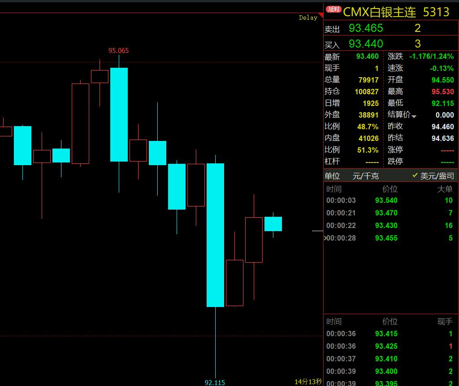This screenshot has width=459, height=386.
Task: Click the 14分13秒 countdown timer
Action: coord(308,382)
